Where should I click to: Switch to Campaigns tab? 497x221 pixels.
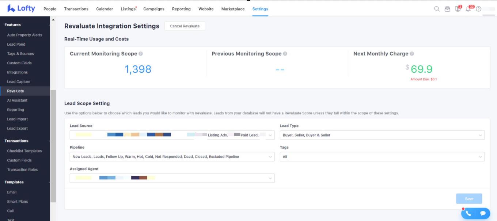pyautogui.click(x=154, y=9)
